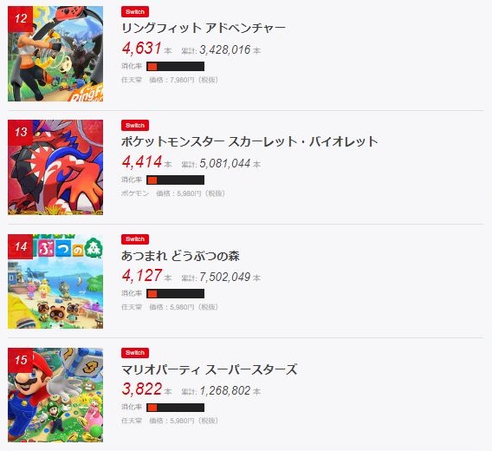Select the Animal Crossing cover thumbnail

[x=55, y=281]
